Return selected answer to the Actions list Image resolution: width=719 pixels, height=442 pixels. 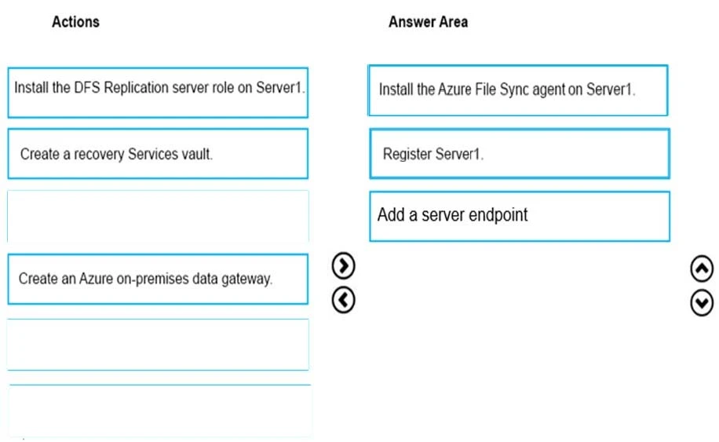pyautogui.click(x=344, y=299)
